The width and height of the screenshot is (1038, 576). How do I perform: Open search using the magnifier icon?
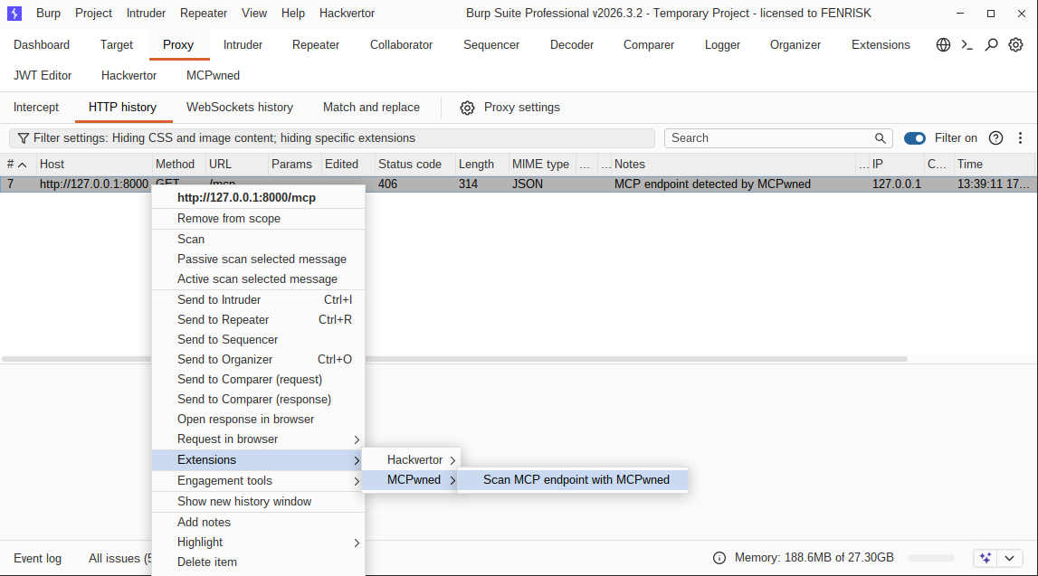[x=991, y=44]
